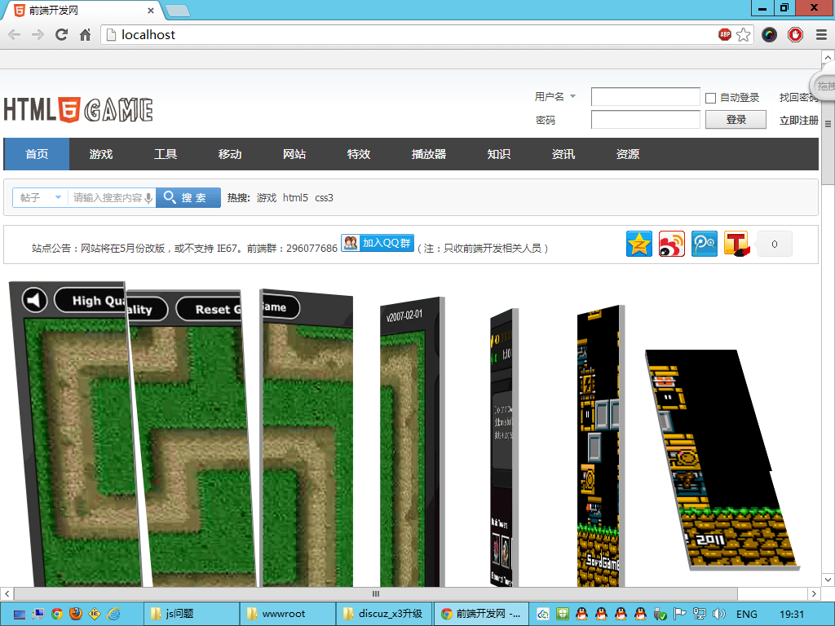Viewport: 835px width, 626px height.
Task: Select the 资源 navigation tab
Action: (628, 154)
